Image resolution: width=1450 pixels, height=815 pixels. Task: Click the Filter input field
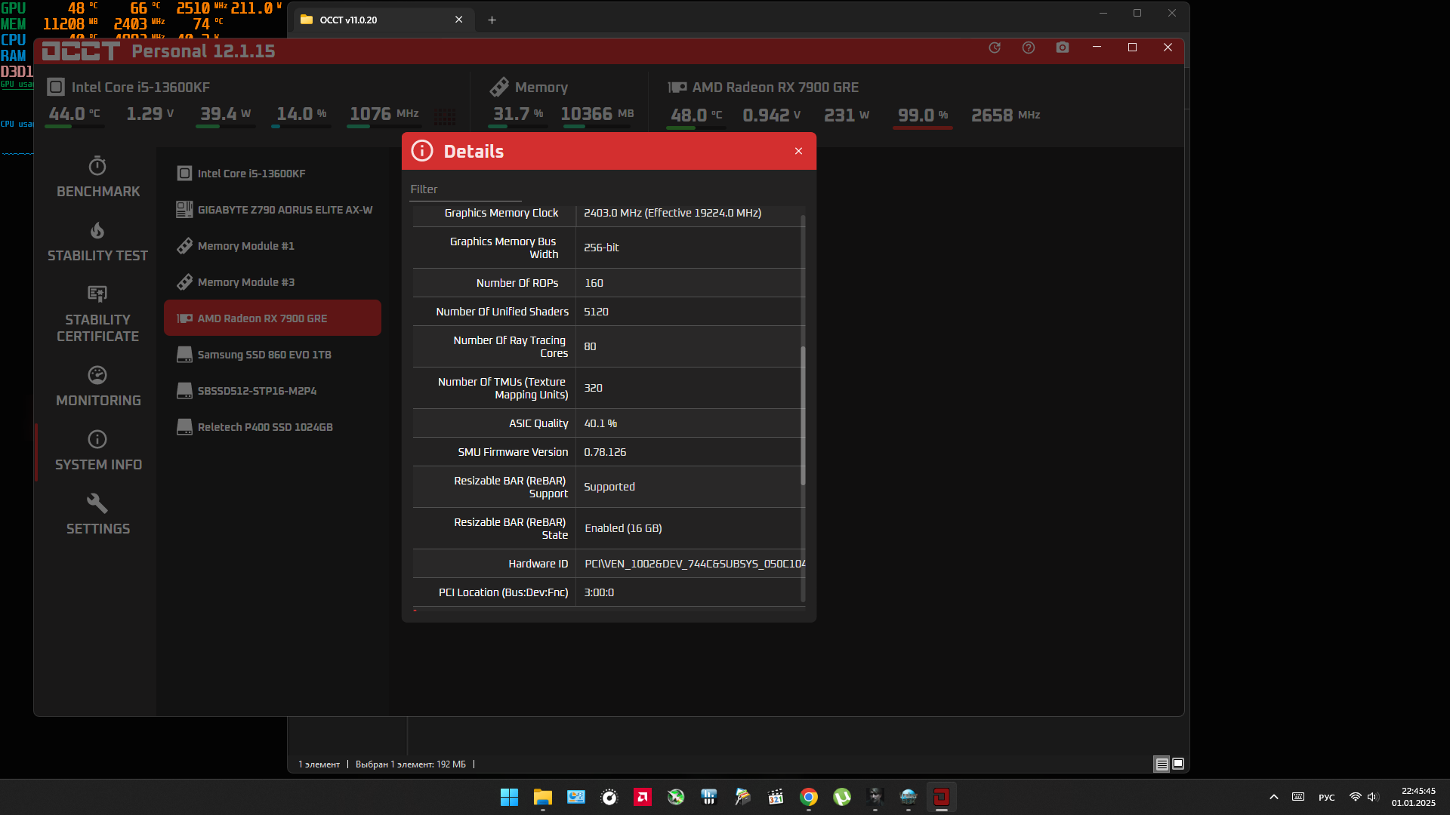tap(464, 189)
